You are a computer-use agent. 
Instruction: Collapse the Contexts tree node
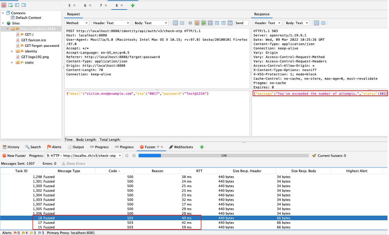point(3,13)
